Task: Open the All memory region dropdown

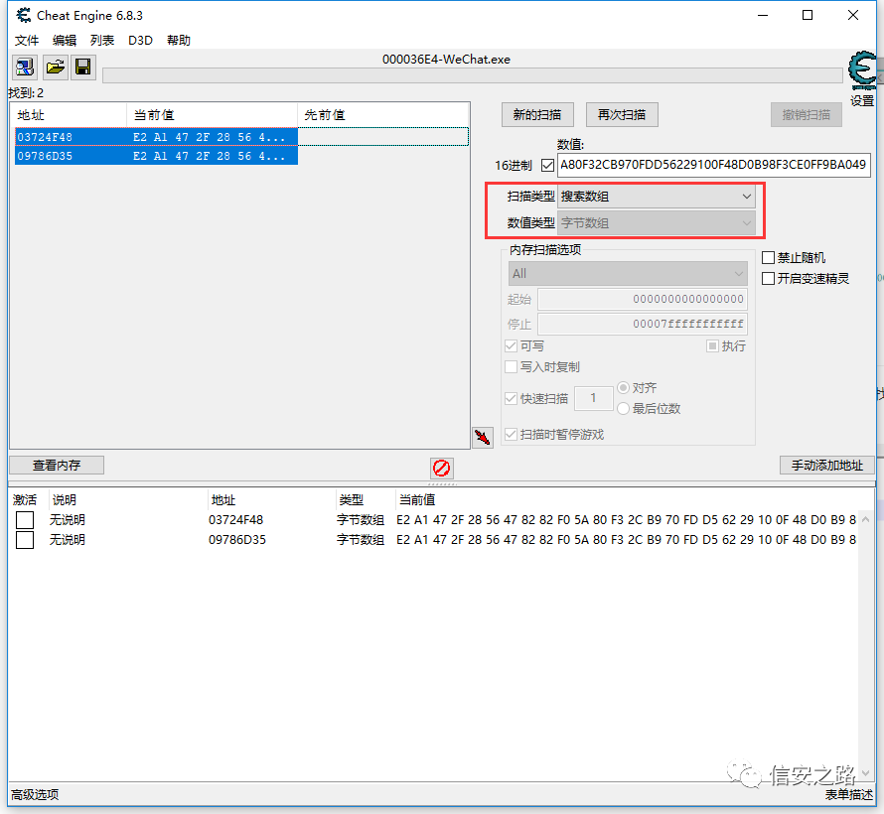Action: 628,274
